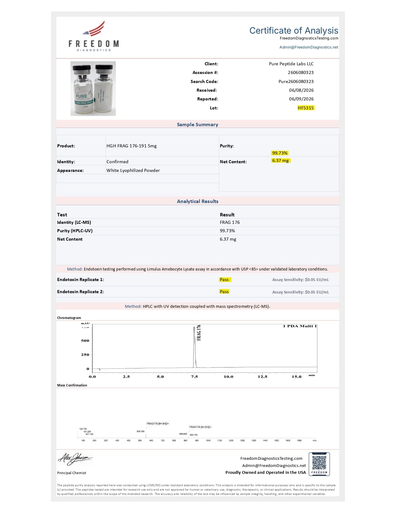Click highlighted lot number HF5315
This screenshot has width=396, height=513.
306,108
